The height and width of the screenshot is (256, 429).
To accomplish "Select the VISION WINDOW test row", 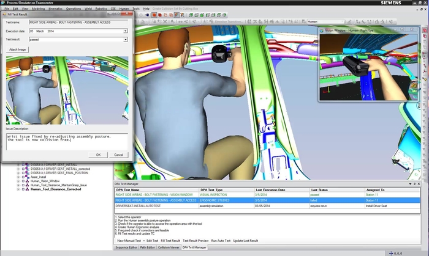I will 267,195.
